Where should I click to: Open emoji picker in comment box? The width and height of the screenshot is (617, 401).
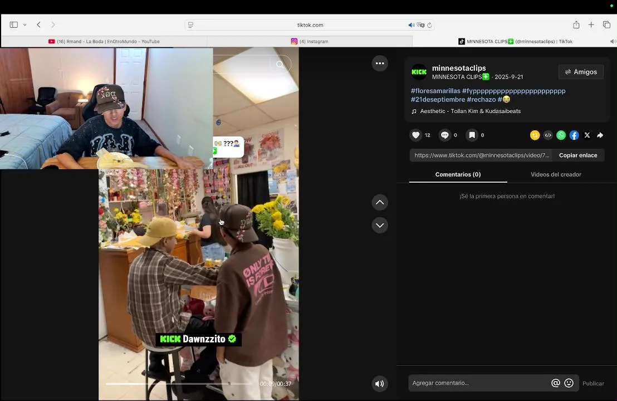[569, 383]
